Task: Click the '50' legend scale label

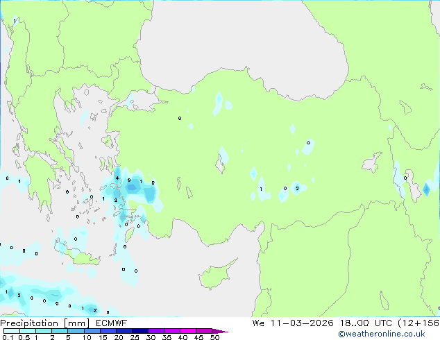Action: [214, 337]
